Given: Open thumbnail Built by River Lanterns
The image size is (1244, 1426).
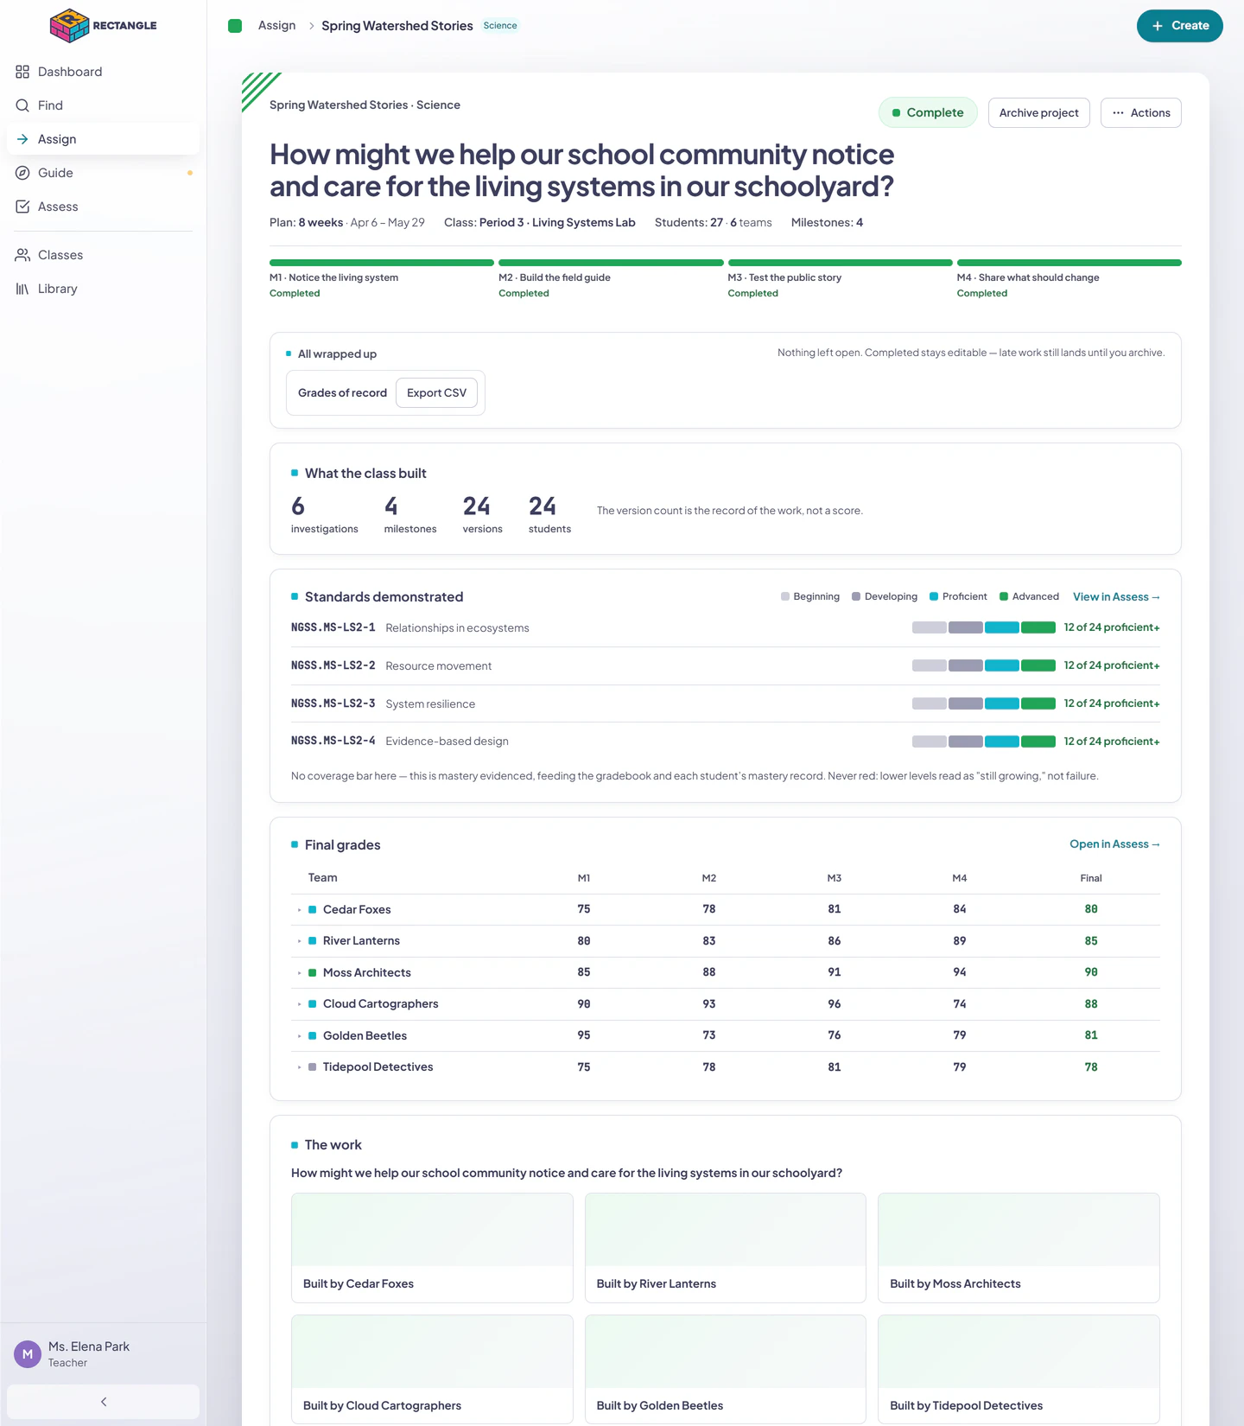Looking at the screenshot, I should (726, 1248).
